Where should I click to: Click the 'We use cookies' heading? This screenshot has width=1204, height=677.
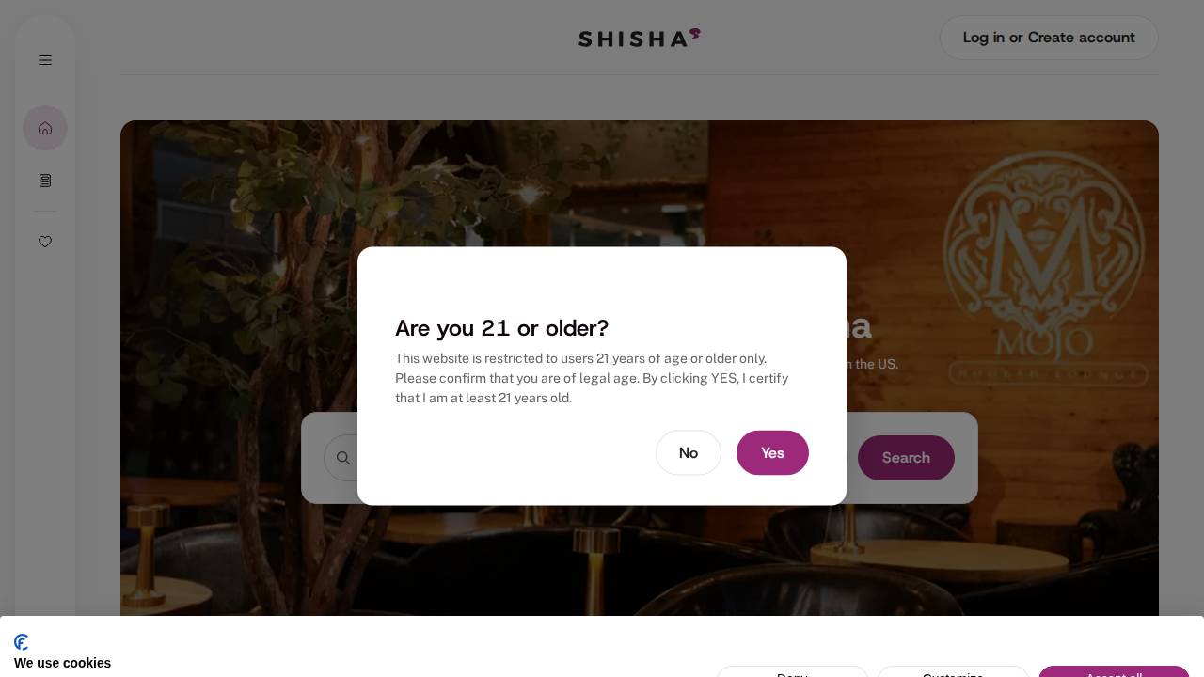62,663
